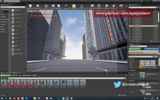Toggle visibility eye of Concrete_Crack row

[129, 39]
